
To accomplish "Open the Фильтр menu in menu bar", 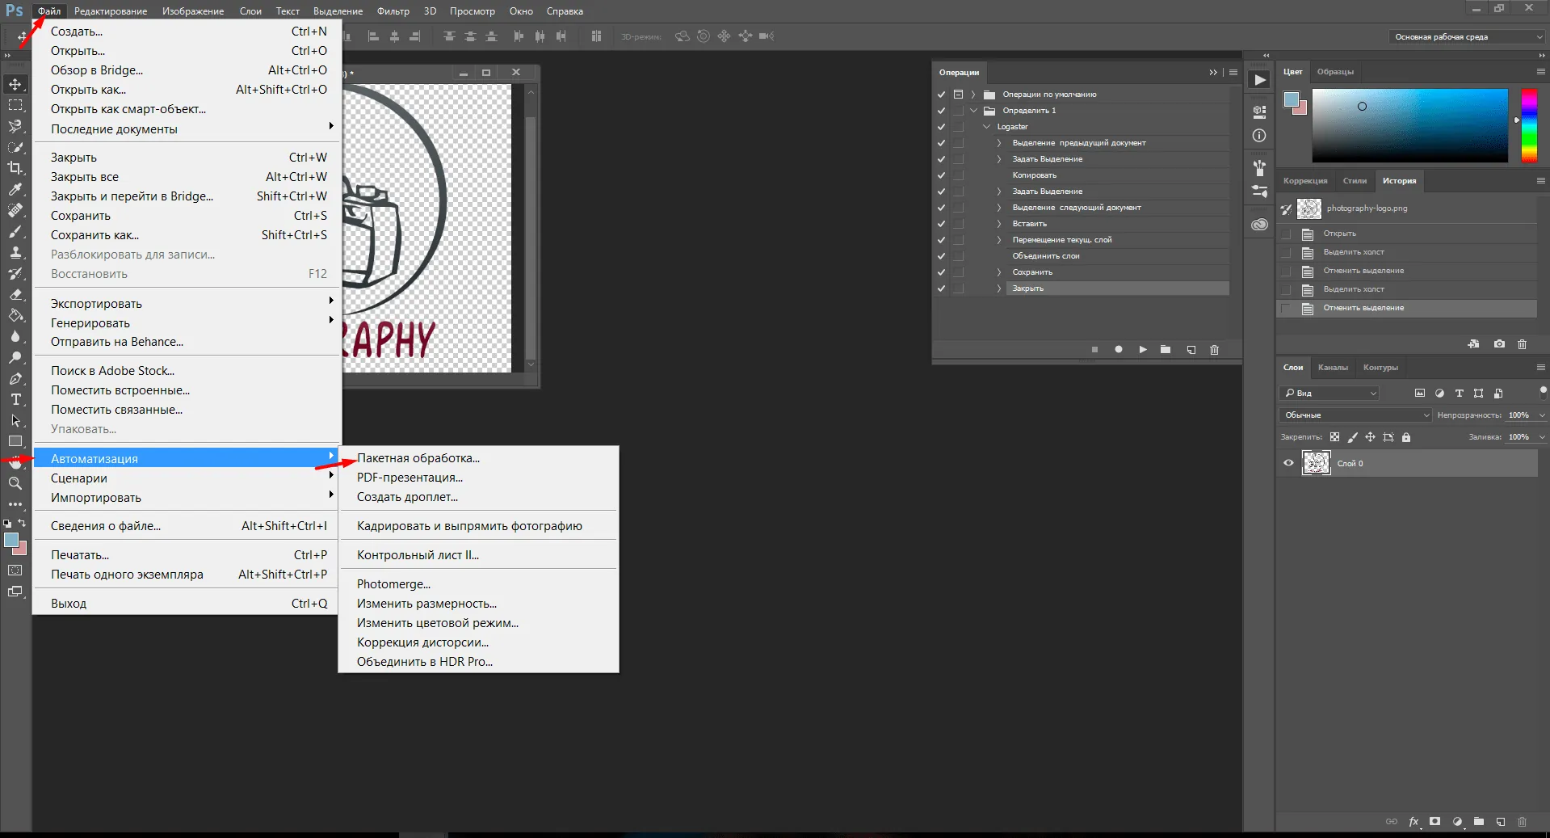I will tap(393, 11).
